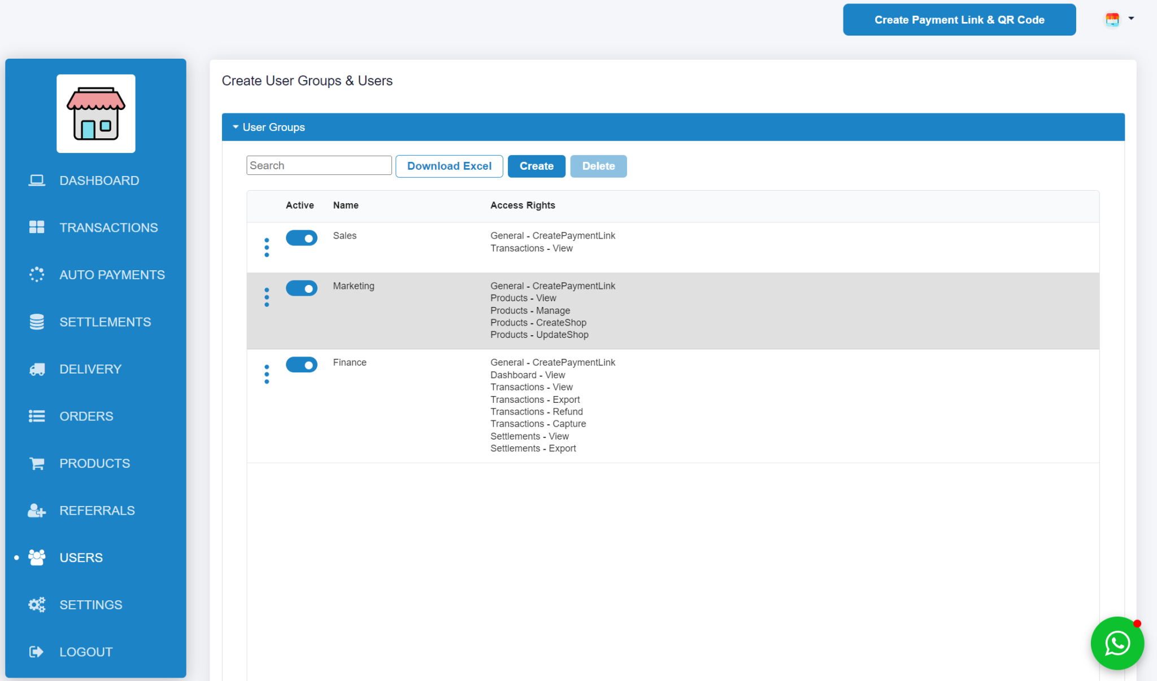Open account dropdown arrow at top right
This screenshot has height=681, width=1157.
(x=1131, y=19)
